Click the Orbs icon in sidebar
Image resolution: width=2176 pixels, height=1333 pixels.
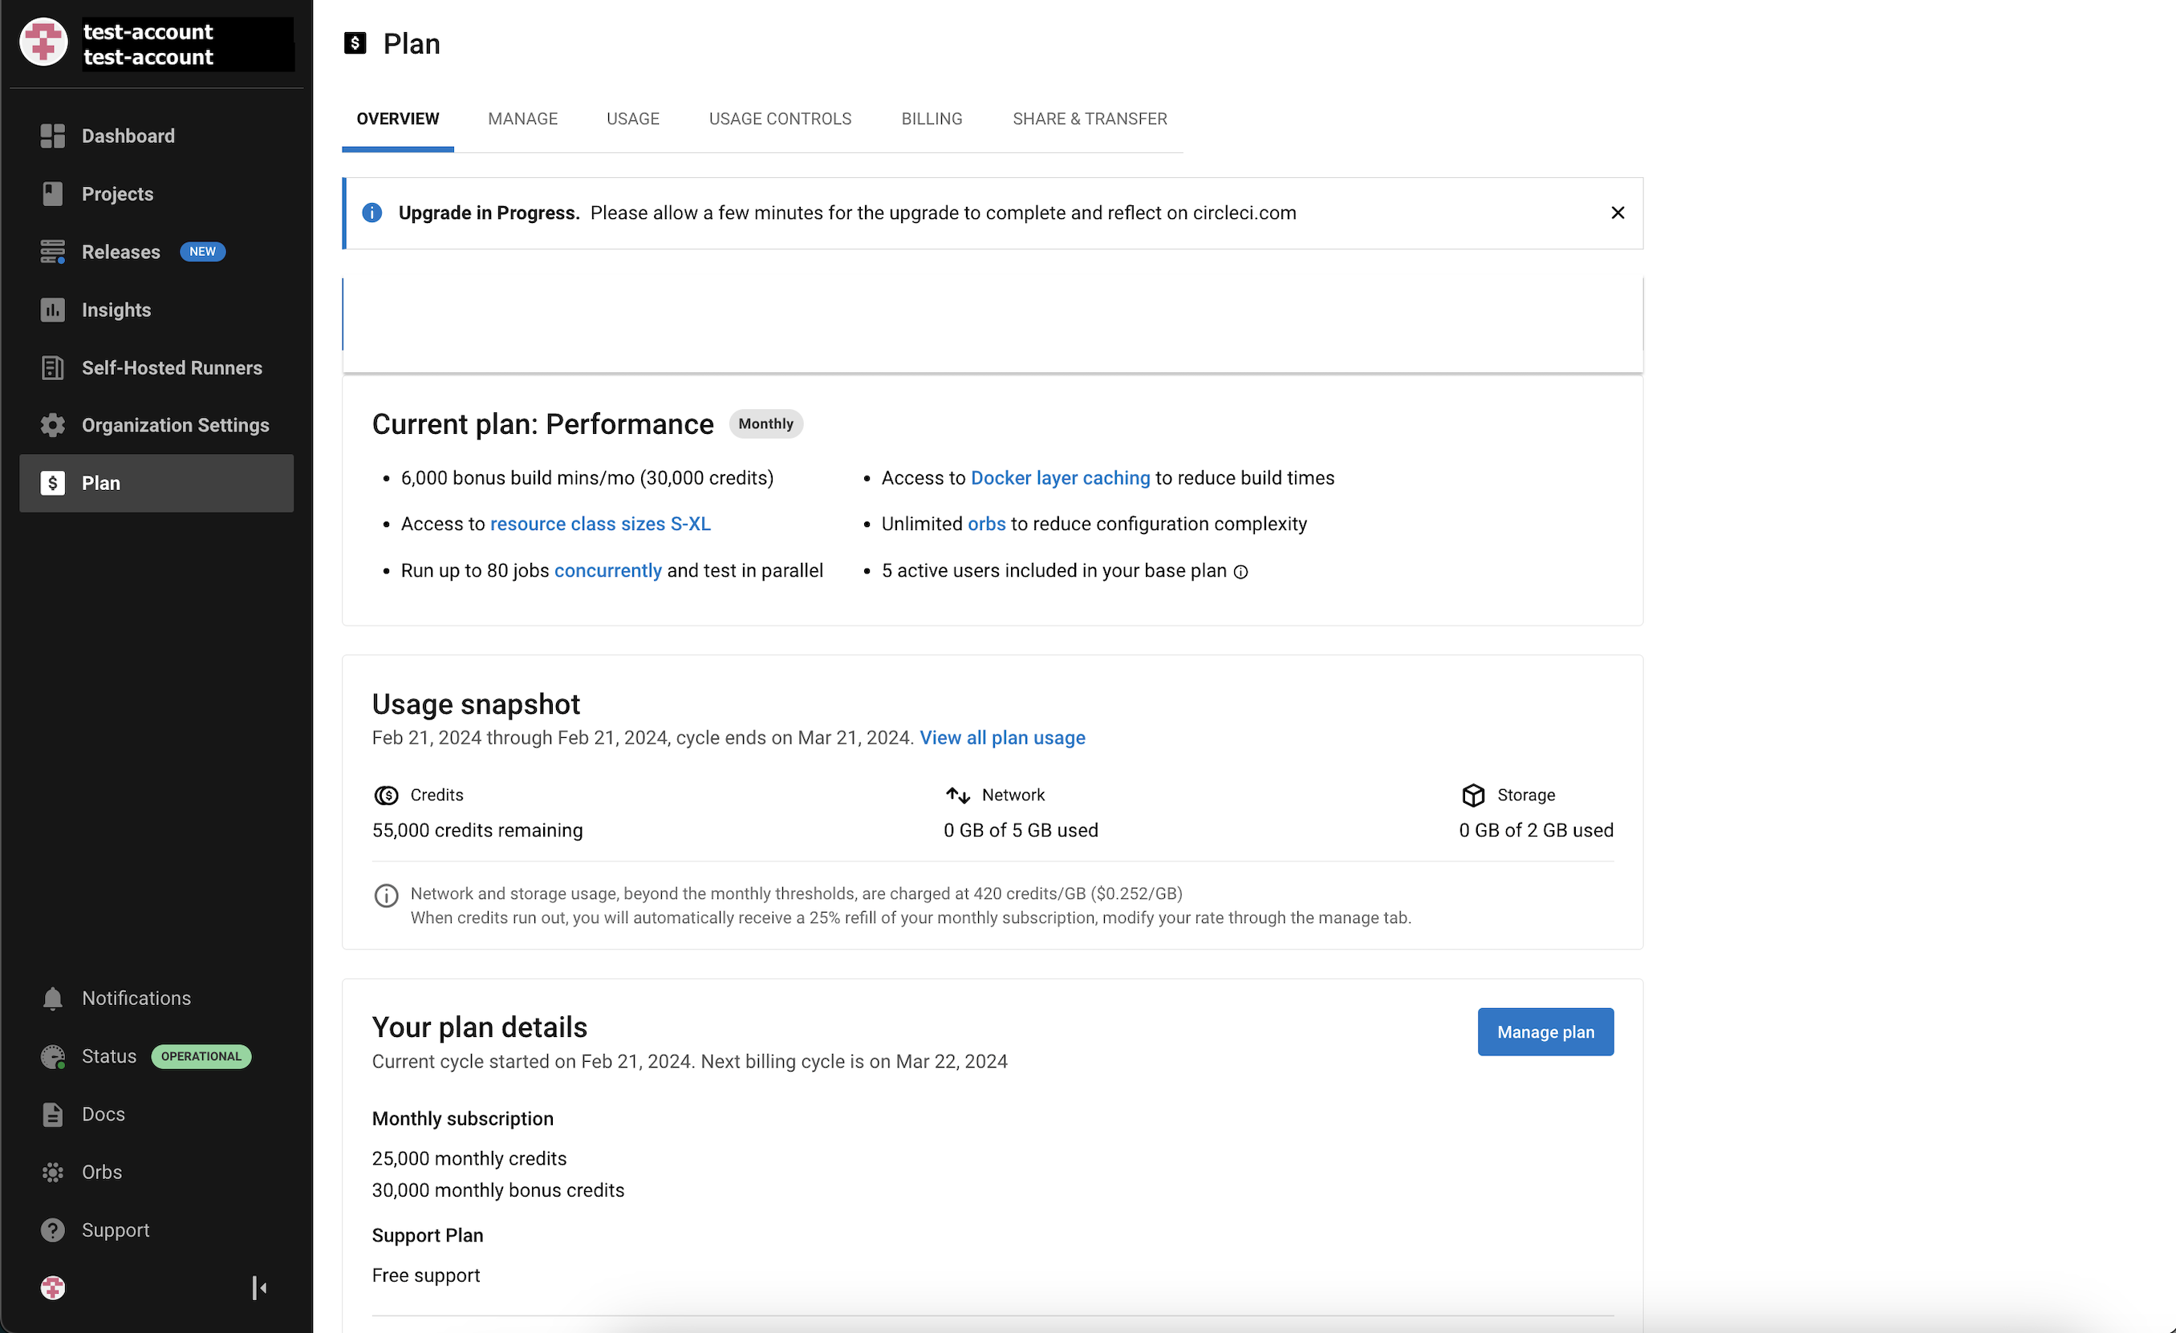click(x=52, y=1173)
